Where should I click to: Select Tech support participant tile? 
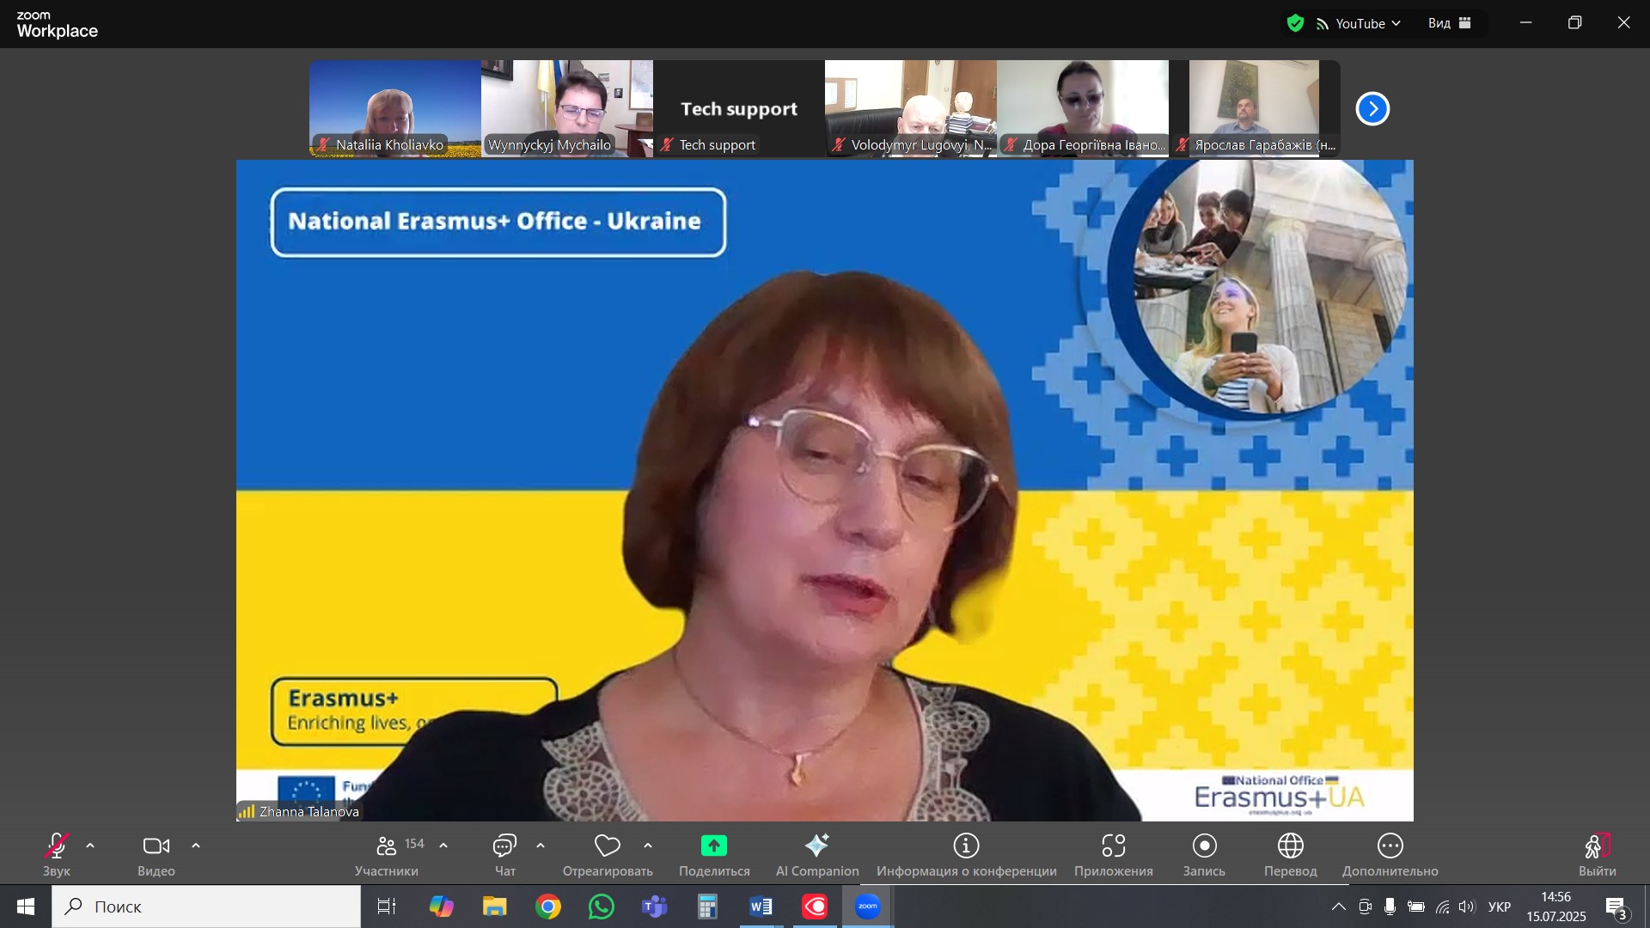[739, 108]
